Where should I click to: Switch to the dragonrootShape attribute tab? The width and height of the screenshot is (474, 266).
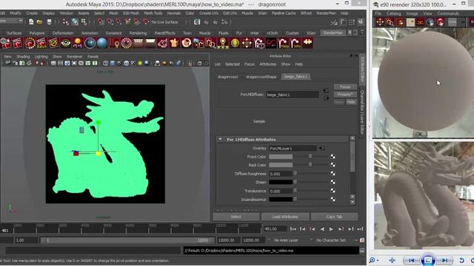[x=261, y=77]
